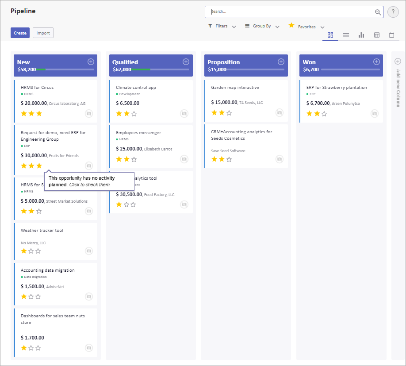
Task: Select the Kanban view tab
Action: [330, 35]
